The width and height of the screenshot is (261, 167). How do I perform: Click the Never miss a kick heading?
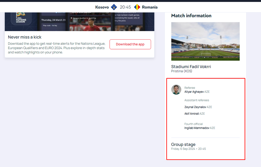click(x=25, y=37)
